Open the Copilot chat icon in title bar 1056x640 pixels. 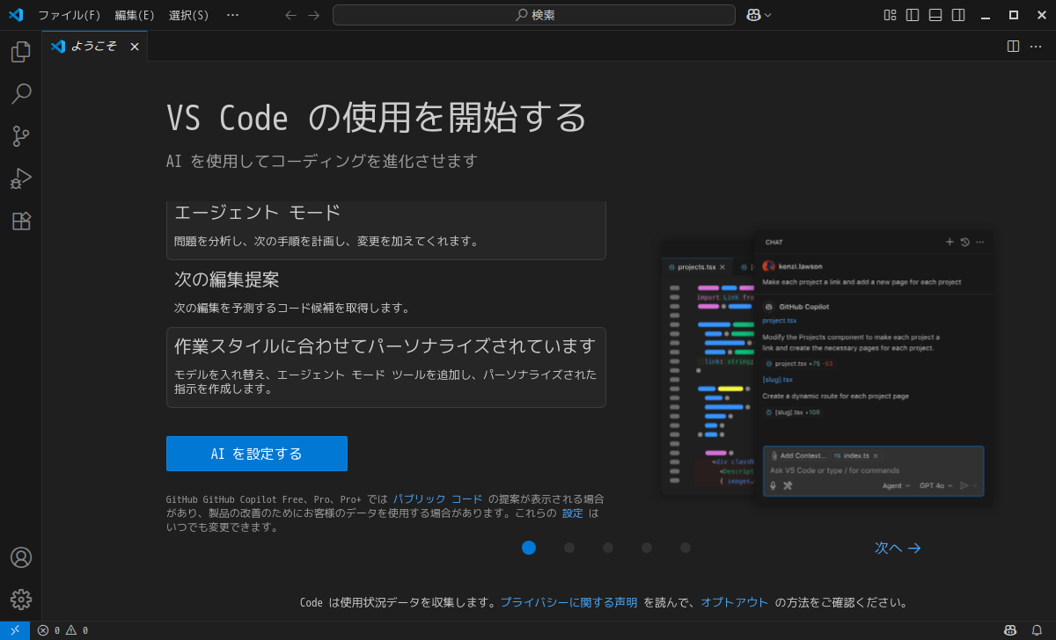753,15
